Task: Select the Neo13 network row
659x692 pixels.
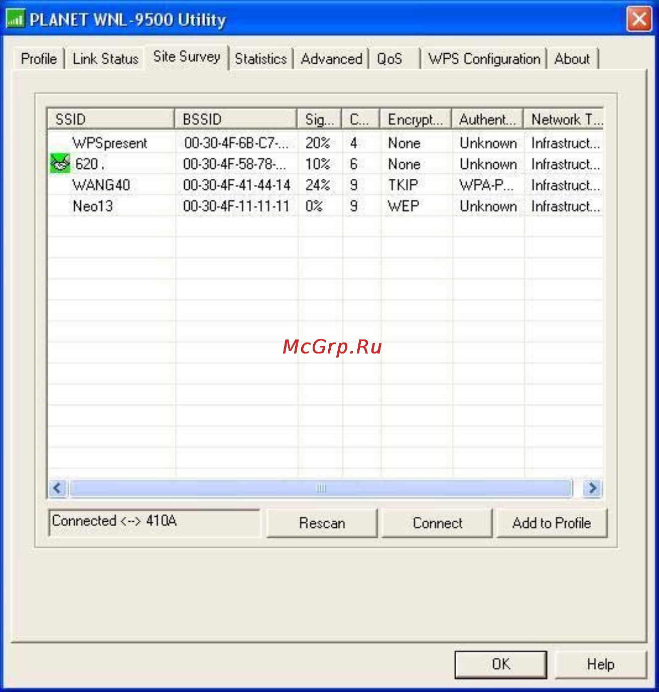Action: coord(325,206)
